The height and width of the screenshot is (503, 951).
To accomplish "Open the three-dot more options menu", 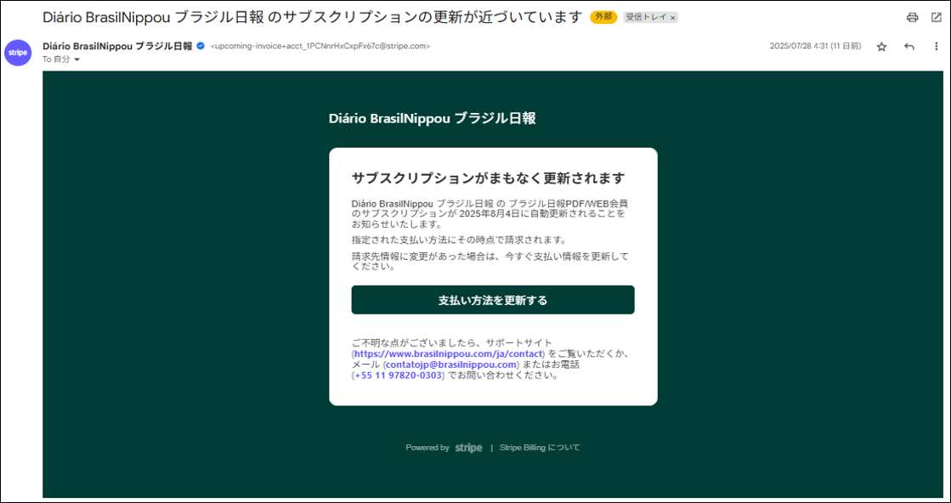I will coord(936,47).
